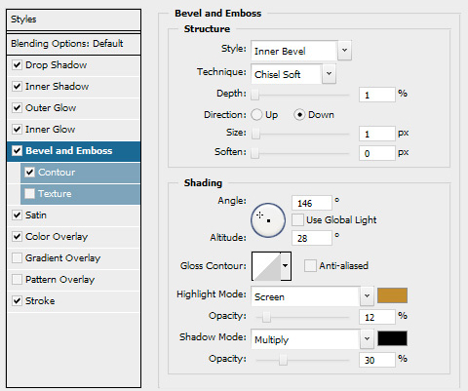Expand the Technique dropdown showing Chisel Soft
Image resolution: width=468 pixels, height=391 pixels.
click(293, 74)
